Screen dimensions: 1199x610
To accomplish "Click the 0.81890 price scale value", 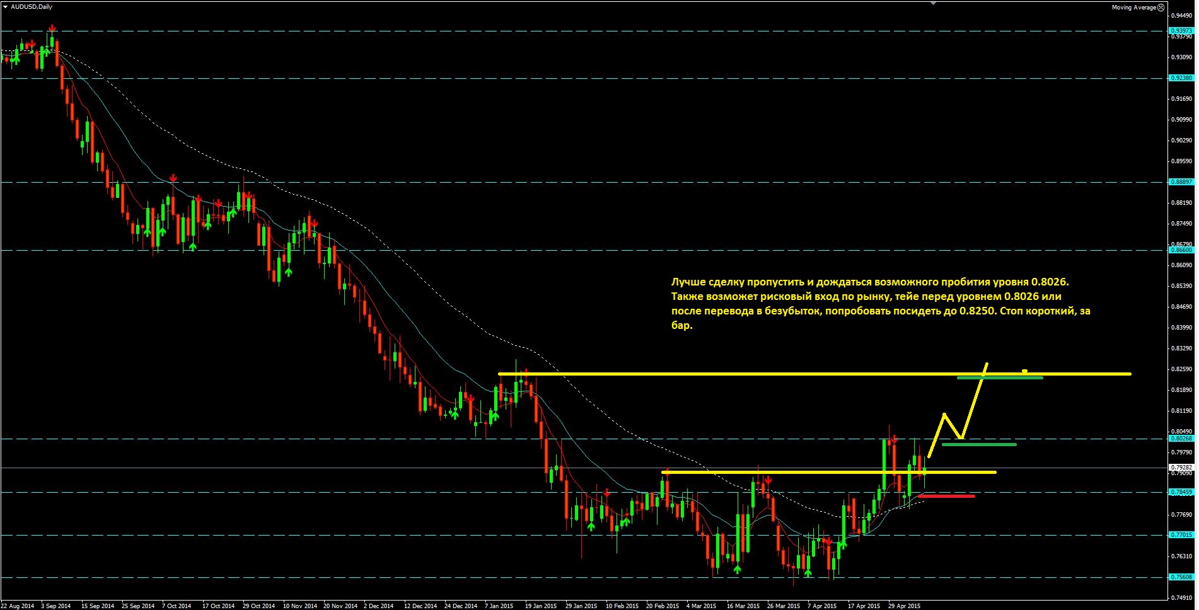I will coord(1181,389).
